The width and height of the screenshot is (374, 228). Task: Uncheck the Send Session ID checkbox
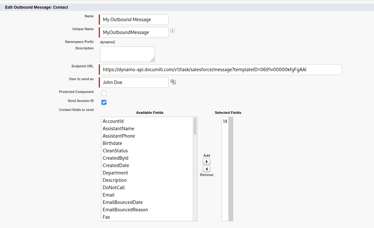(104, 102)
